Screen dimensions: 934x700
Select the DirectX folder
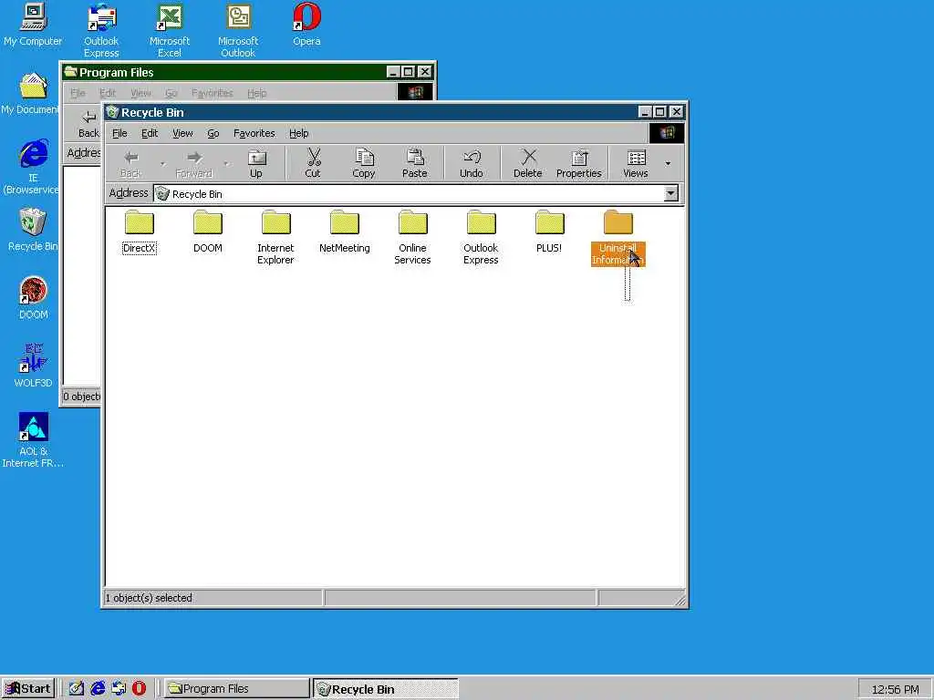click(140, 232)
